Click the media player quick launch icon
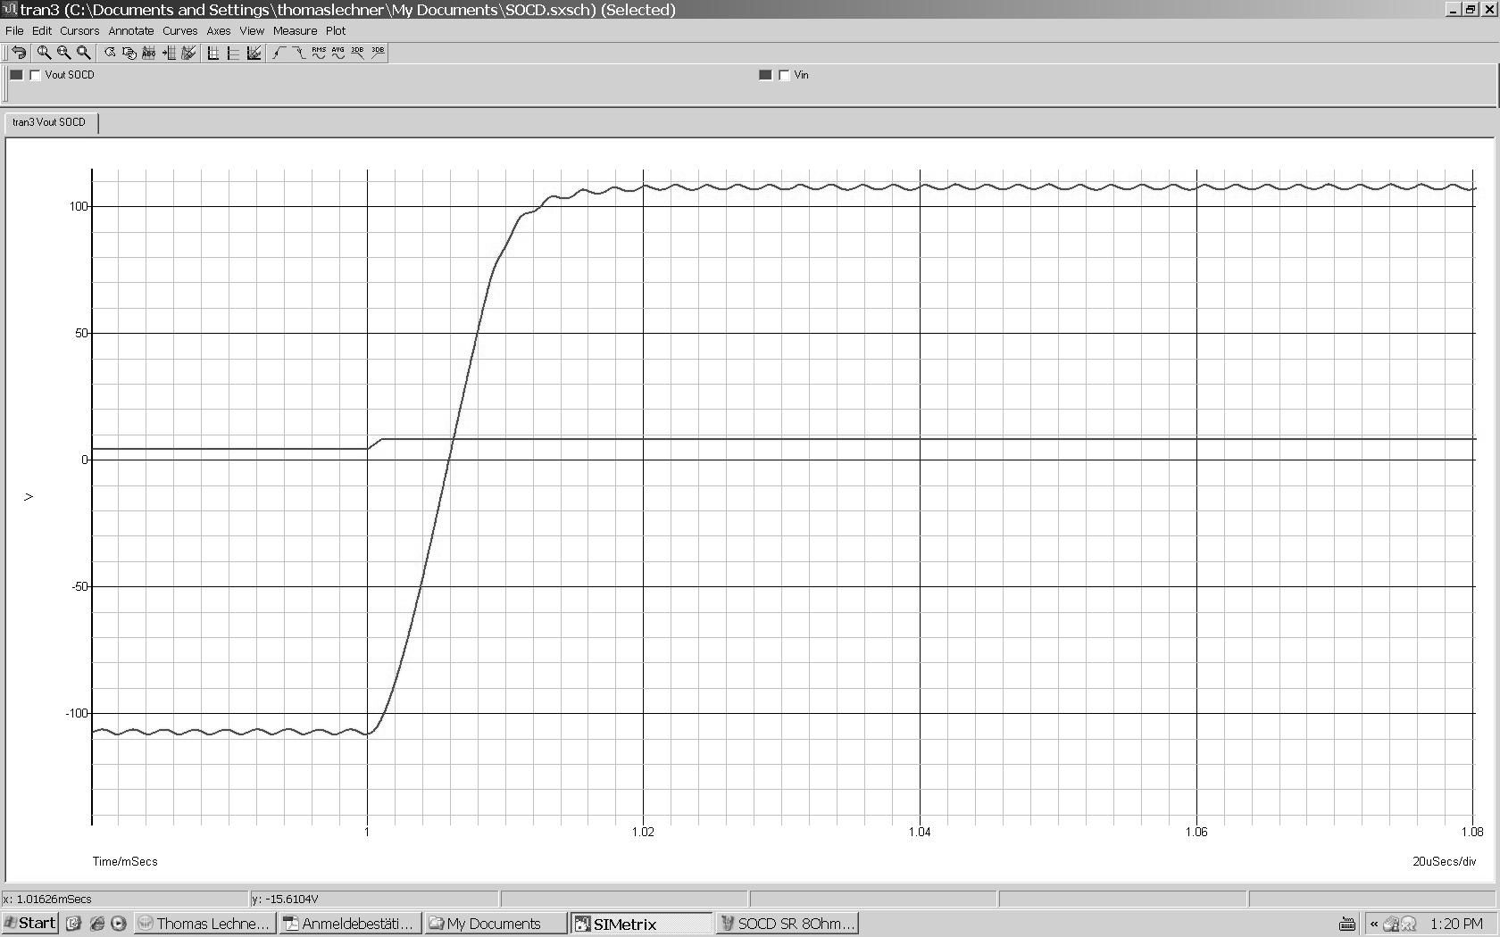The image size is (1500, 937). [x=119, y=924]
